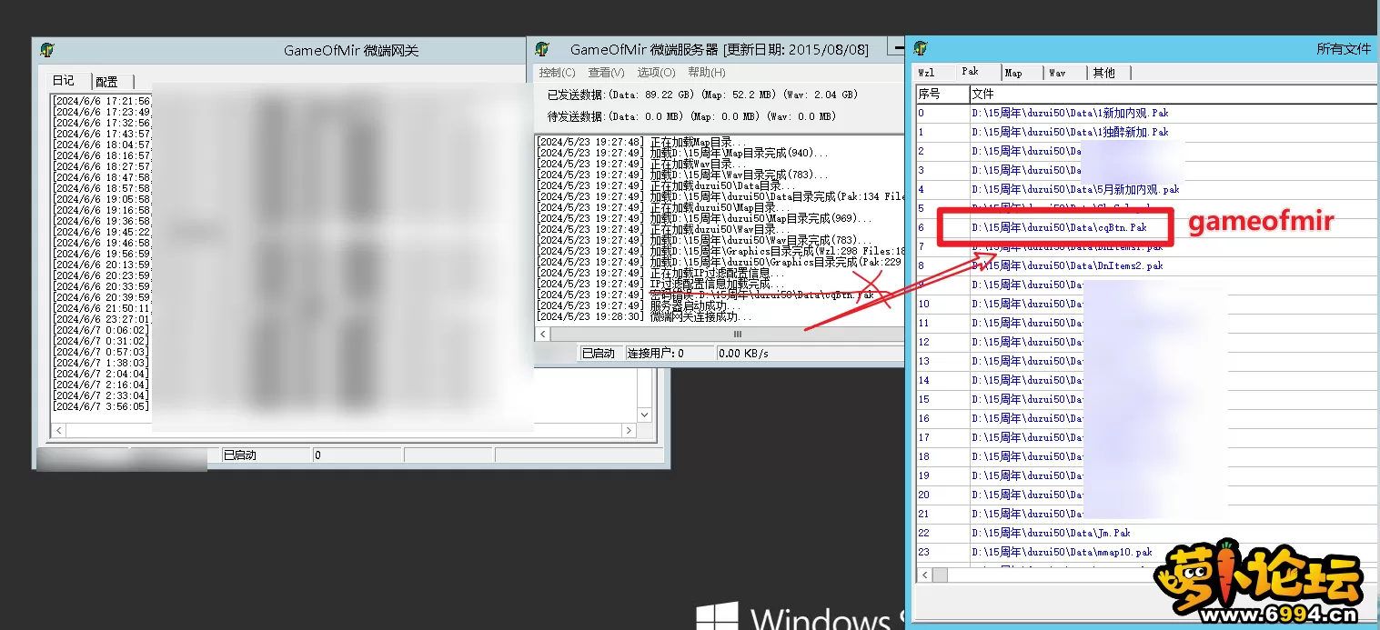Image resolution: width=1380 pixels, height=630 pixels.
Task: Open the 帮助(H) menu
Action: (707, 72)
